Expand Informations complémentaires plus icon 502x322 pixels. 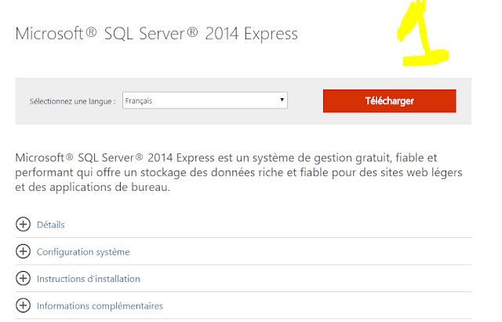click(x=23, y=306)
